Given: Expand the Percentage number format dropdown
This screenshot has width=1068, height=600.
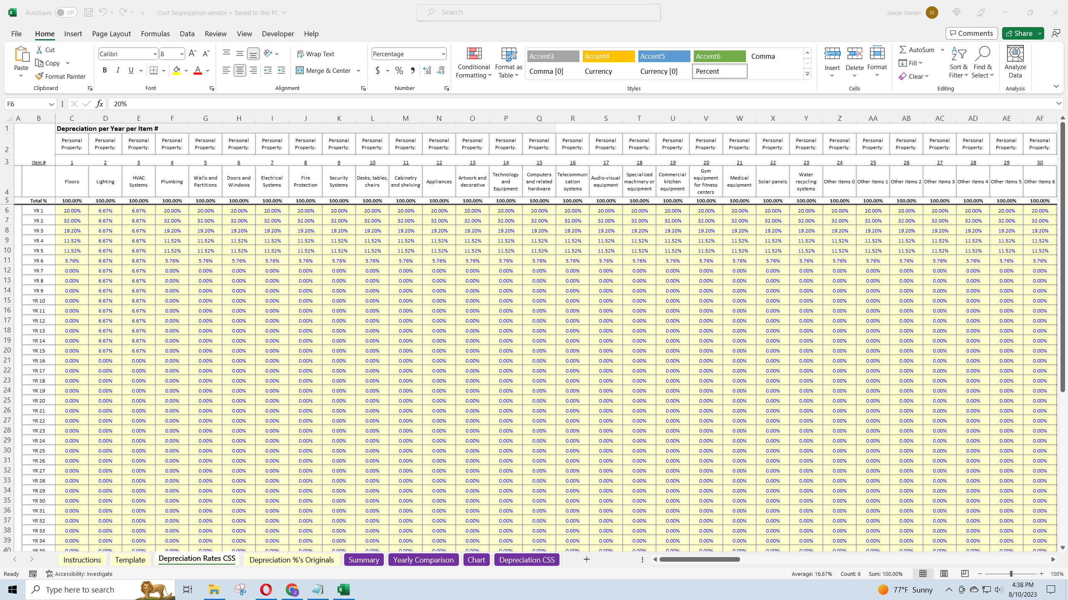Looking at the screenshot, I should point(443,54).
